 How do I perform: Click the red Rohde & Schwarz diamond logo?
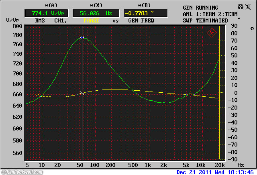212,33
